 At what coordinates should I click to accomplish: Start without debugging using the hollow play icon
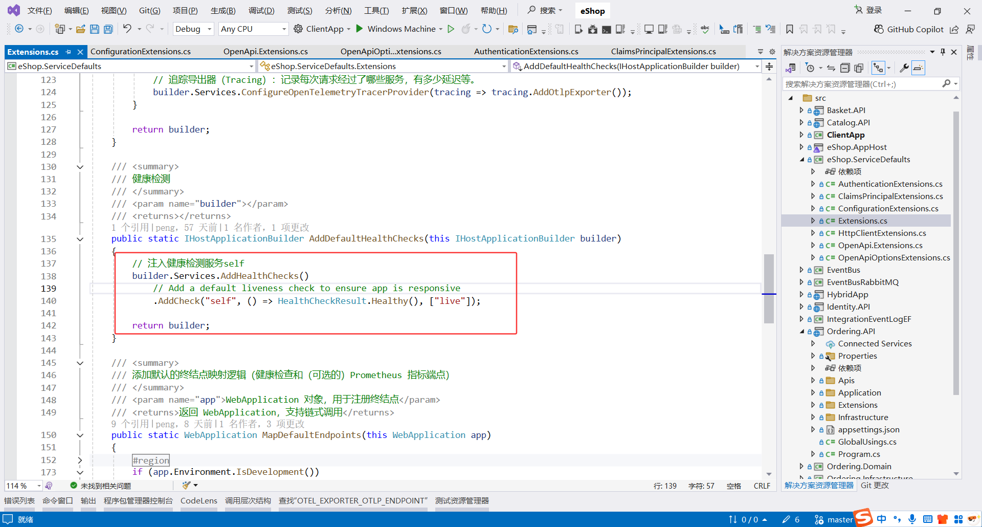click(x=451, y=29)
